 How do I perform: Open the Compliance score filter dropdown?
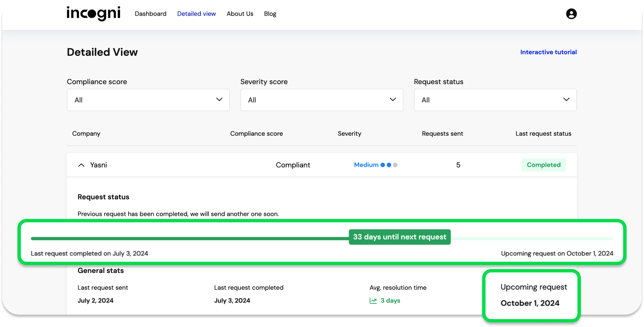coord(148,100)
